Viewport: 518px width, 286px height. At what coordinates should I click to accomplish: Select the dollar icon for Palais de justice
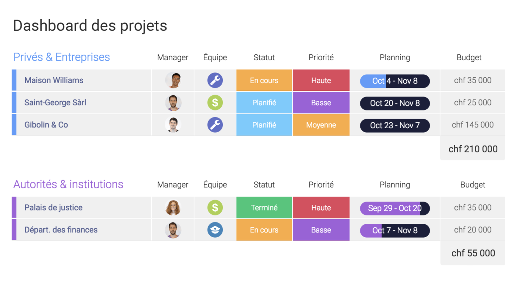tap(215, 207)
